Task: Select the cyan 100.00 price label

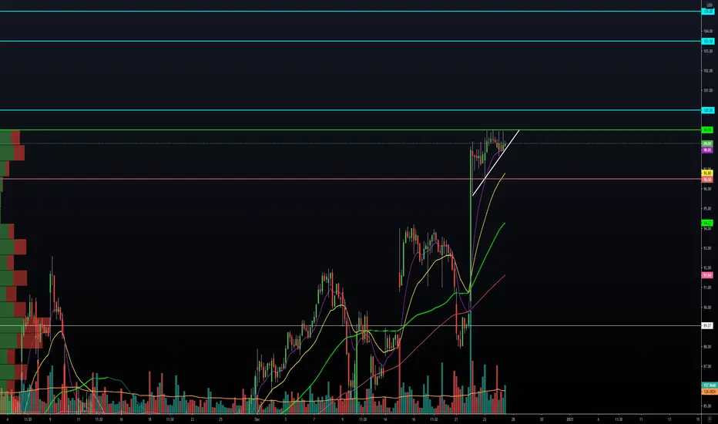Action: pos(707,110)
